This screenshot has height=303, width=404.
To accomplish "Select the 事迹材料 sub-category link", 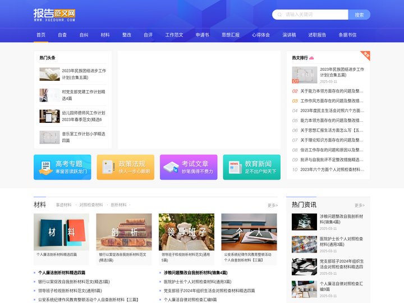I will pos(63,205).
